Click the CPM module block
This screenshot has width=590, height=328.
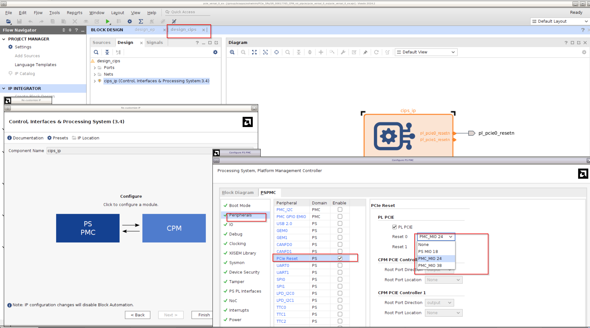pos(174,228)
